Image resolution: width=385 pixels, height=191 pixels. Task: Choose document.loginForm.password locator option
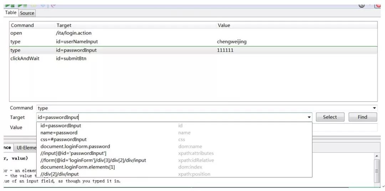pos(174,147)
